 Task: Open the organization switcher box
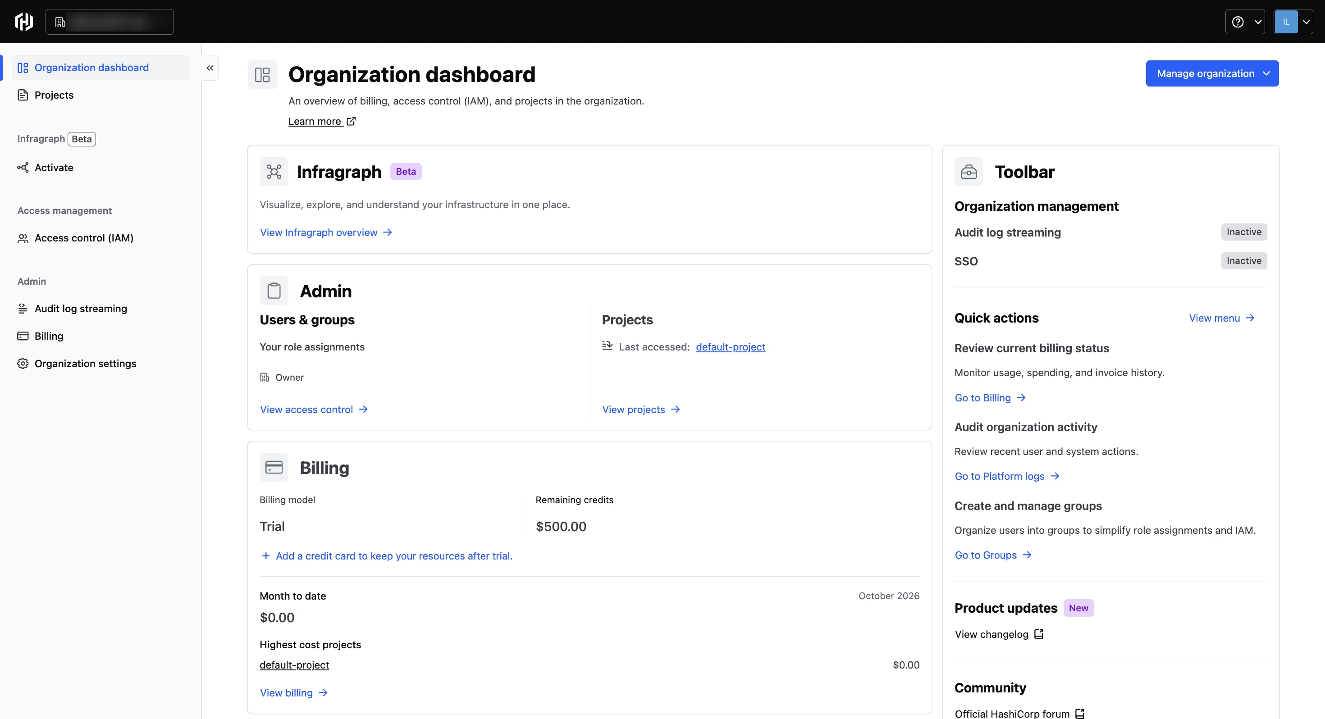(x=110, y=22)
